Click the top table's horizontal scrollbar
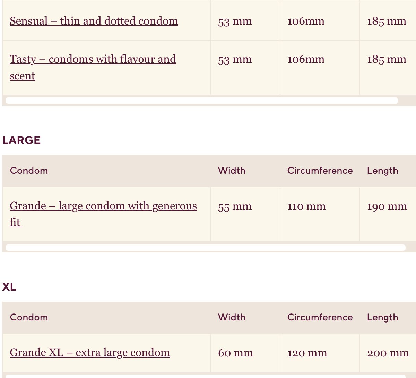The width and height of the screenshot is (416, 378). 202,101
